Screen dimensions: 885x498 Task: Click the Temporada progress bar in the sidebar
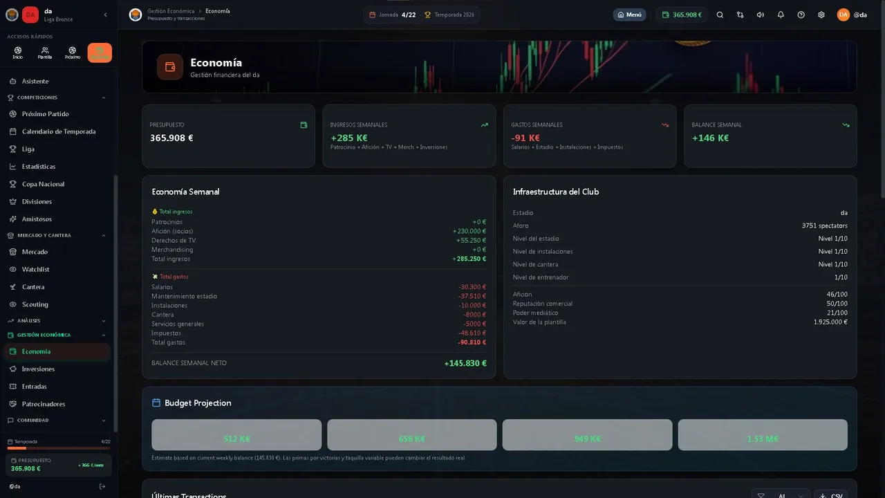[x=59, y=448]
